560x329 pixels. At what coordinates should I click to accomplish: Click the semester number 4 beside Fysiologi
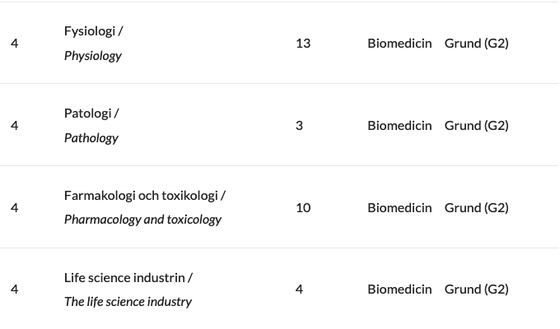(x=14, y=44)
